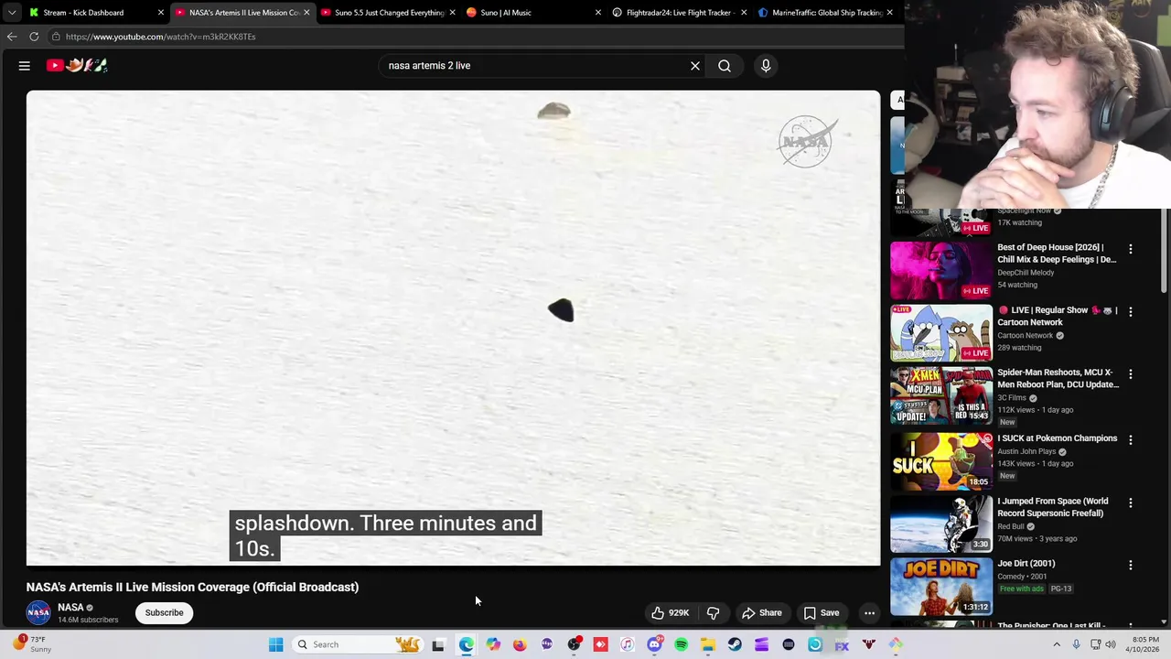The image size is (1171, 659).
Task: Open the clock showing 8:05 PM
Action: pyautogui.click(x=1145, y=644)
